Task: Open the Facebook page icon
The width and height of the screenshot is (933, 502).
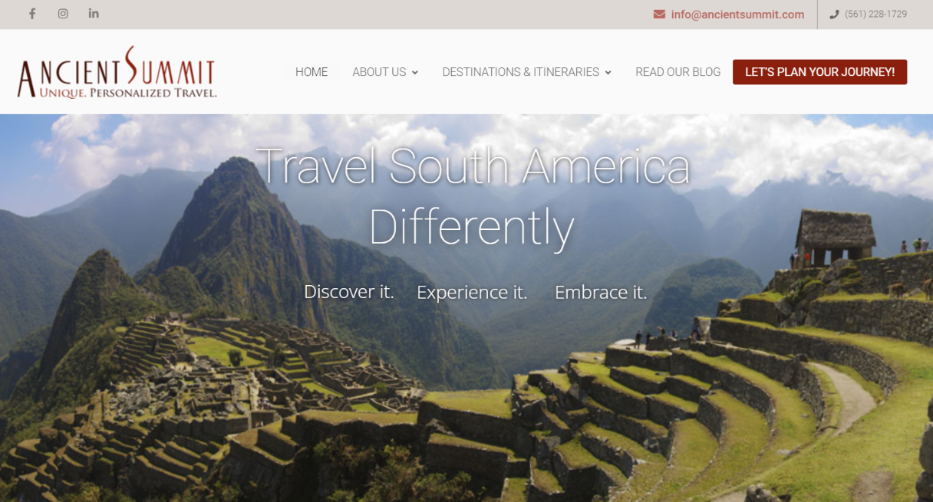Action: 32,14
